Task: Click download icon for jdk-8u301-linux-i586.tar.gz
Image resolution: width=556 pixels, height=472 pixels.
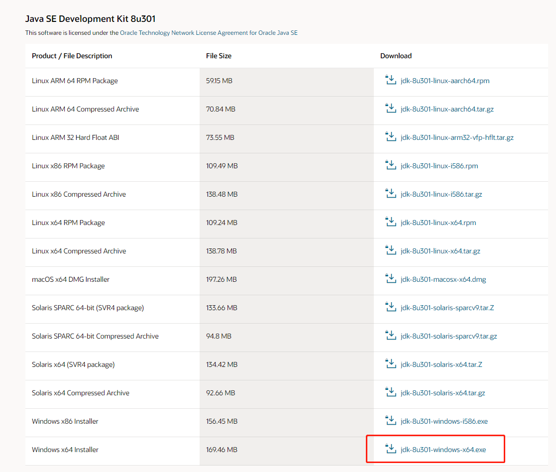Action: click(391, 193)
